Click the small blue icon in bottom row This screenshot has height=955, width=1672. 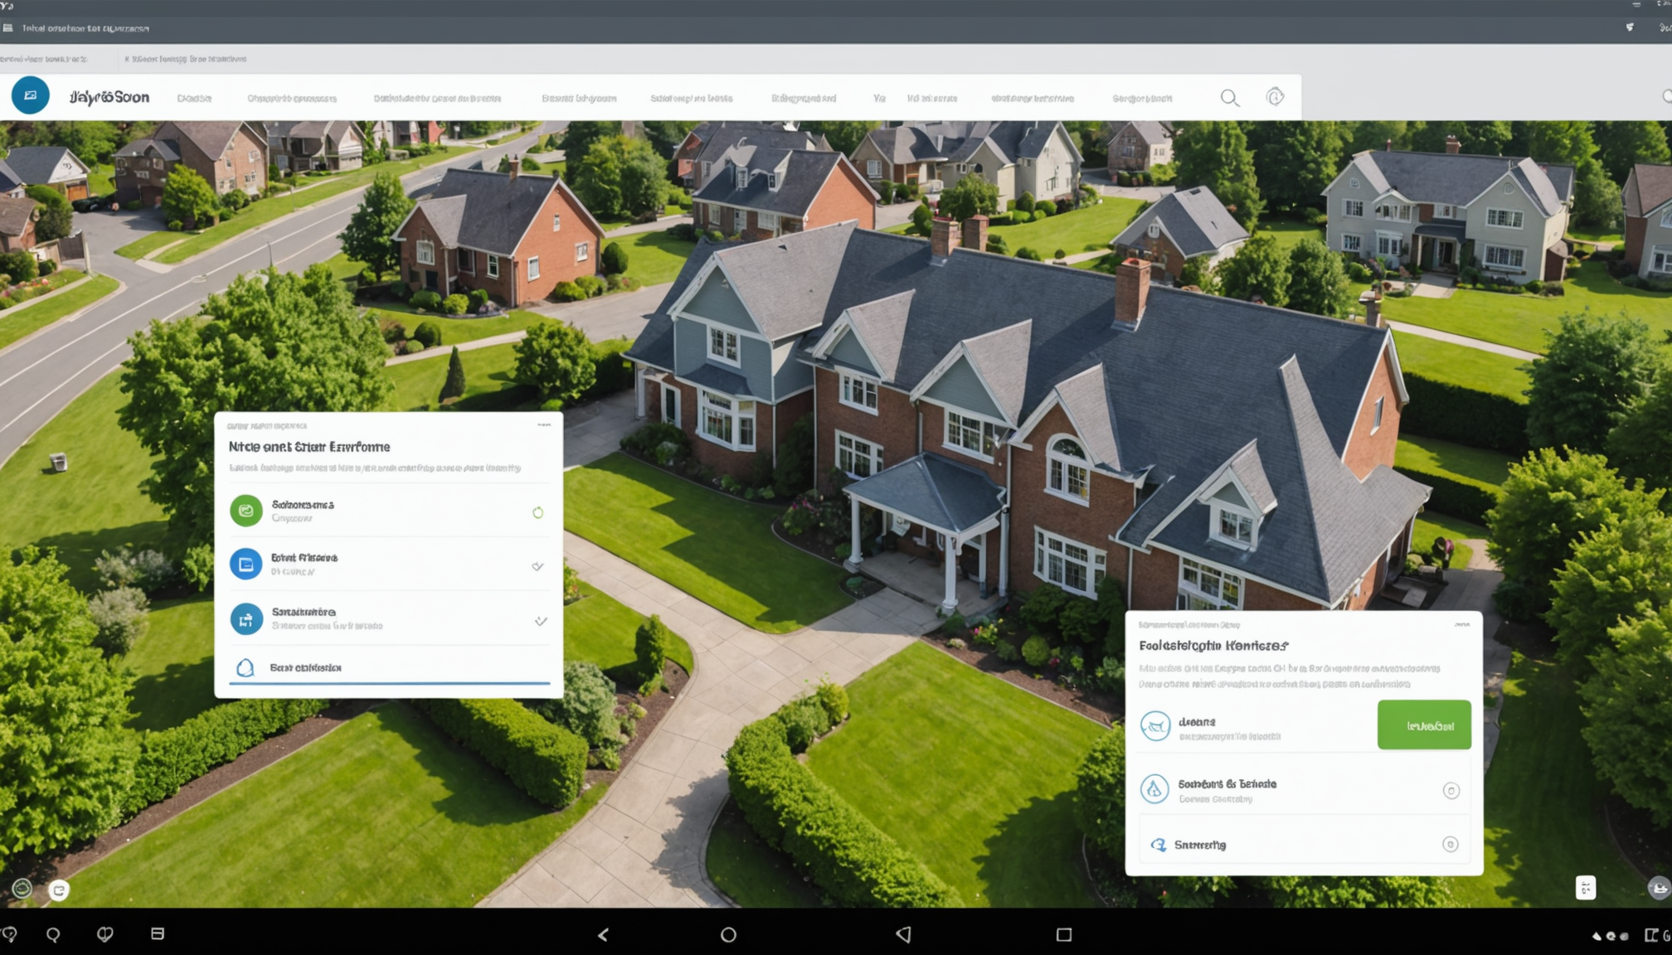pyautogui.click(x=1159, y=845)
